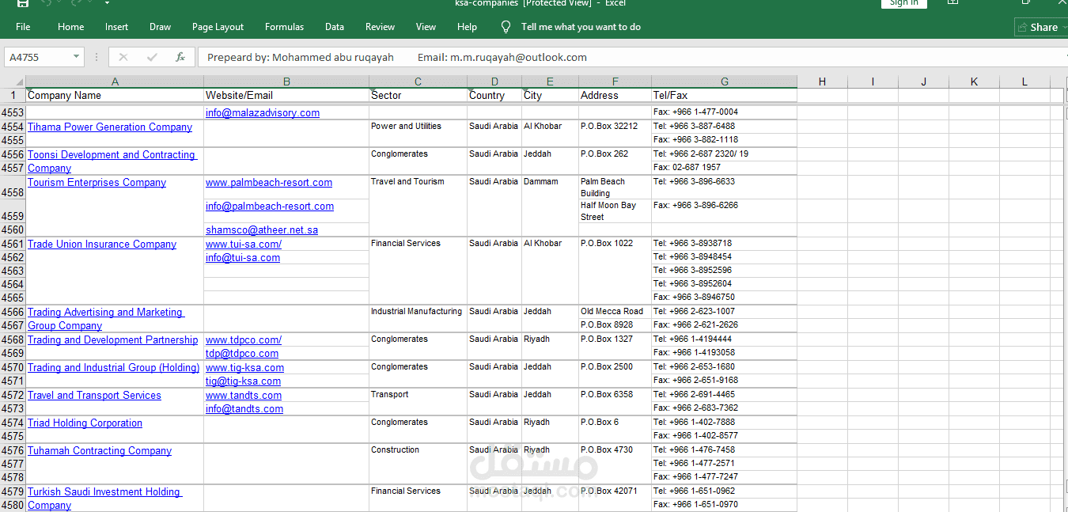Switch to the Insert tab

click(116, 27)
